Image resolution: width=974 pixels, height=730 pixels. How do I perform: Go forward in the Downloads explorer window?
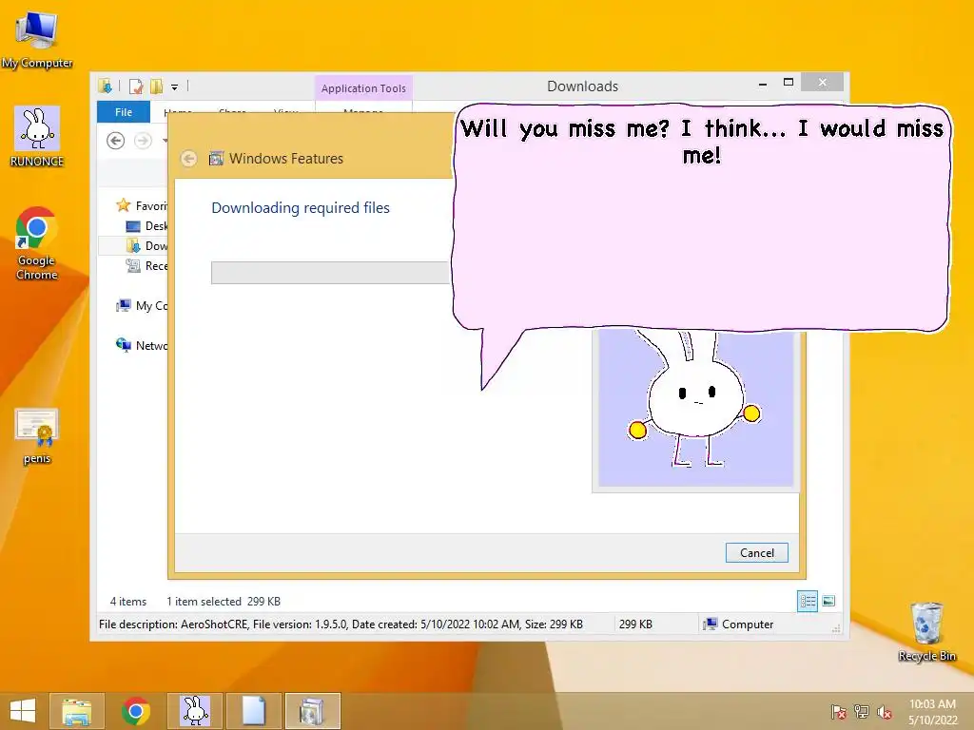(143, 141)
